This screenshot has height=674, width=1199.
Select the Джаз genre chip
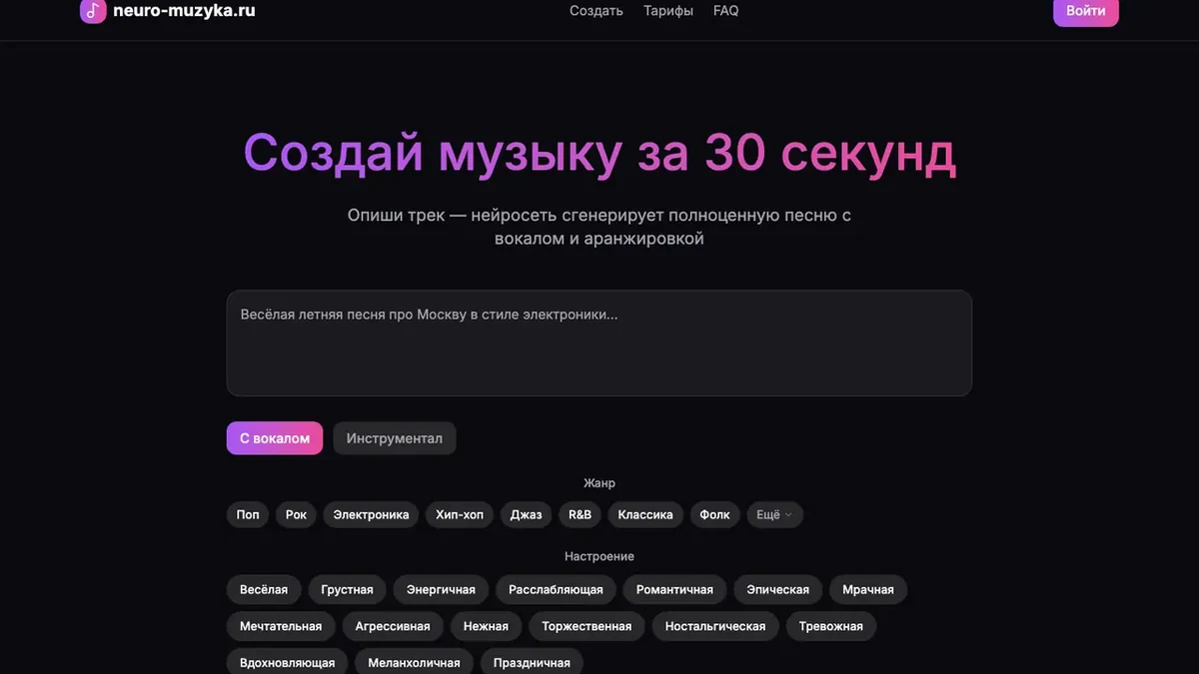click(526, 515)
